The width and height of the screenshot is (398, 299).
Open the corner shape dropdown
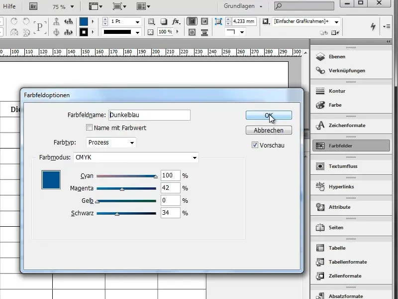(x=242, y=32)
